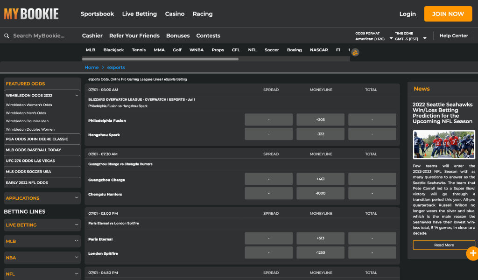478x280 pixels.
Task: Pick Paris Eternal moneyline +513
Action: point(320,238)
